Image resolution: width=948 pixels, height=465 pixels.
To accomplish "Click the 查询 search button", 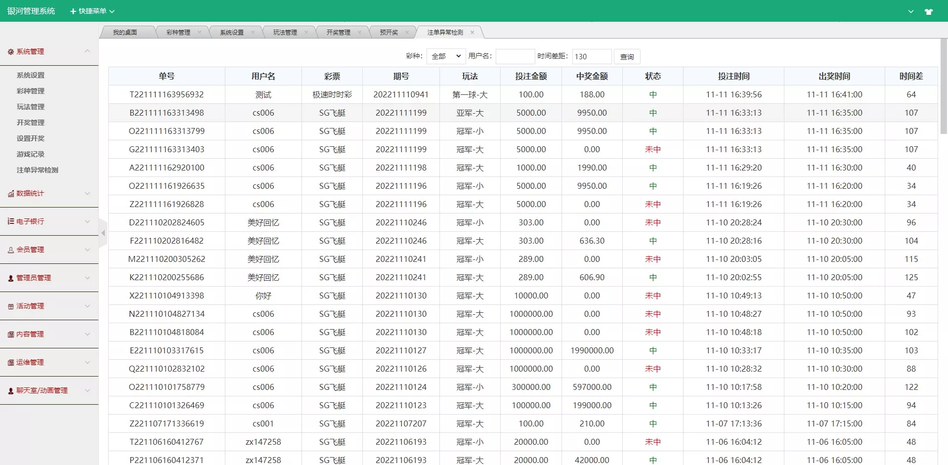I will point(626,56).
